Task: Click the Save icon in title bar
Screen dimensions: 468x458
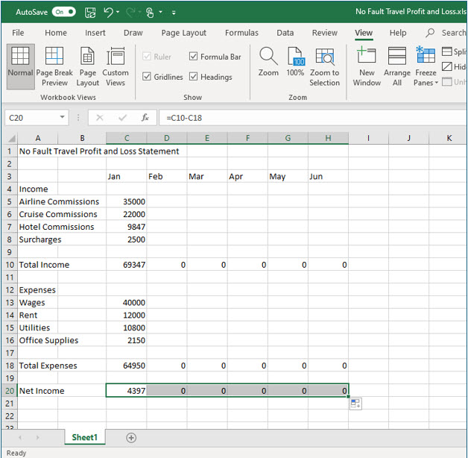Action: click(x=90, y=12)
